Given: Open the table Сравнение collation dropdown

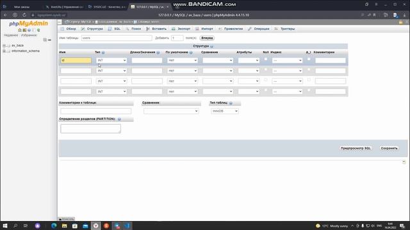Looking at the screenshot, I should [x=171, y=111].
